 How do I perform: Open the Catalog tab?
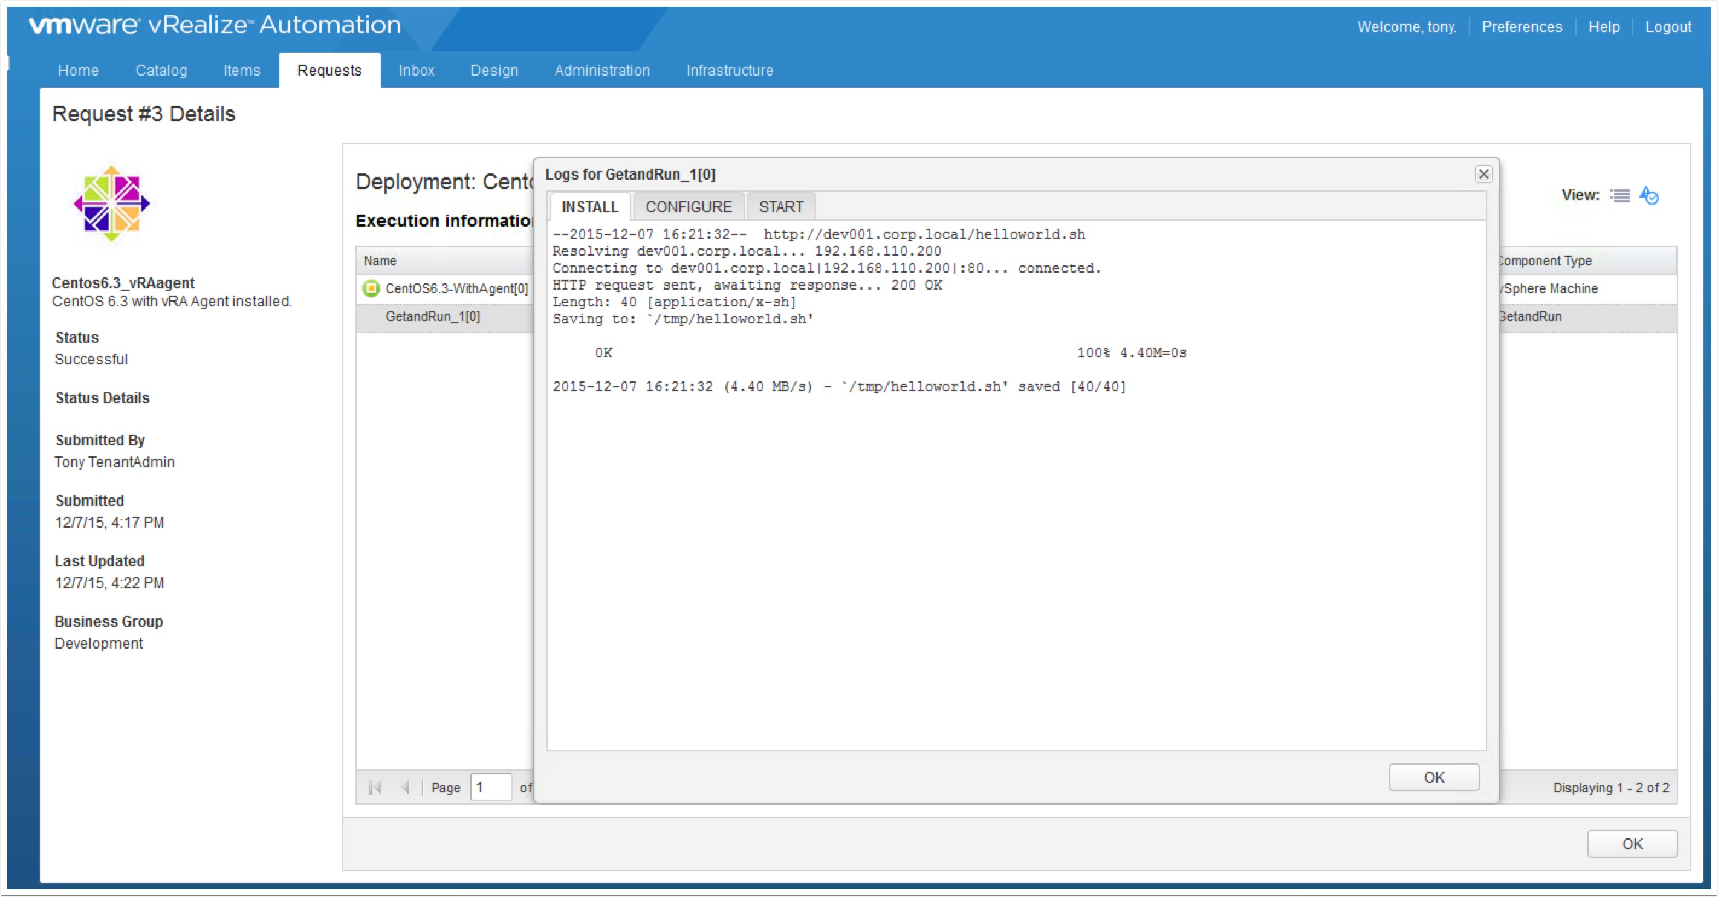coord(161,70)
